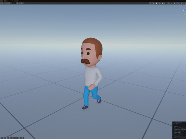Viewport: 186px width, 139px height.
Task: Toggle Show Neighbours option
Action: point(179,131)
